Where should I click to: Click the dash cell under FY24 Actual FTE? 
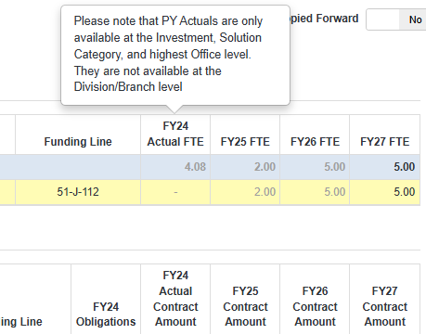point(175,192)
